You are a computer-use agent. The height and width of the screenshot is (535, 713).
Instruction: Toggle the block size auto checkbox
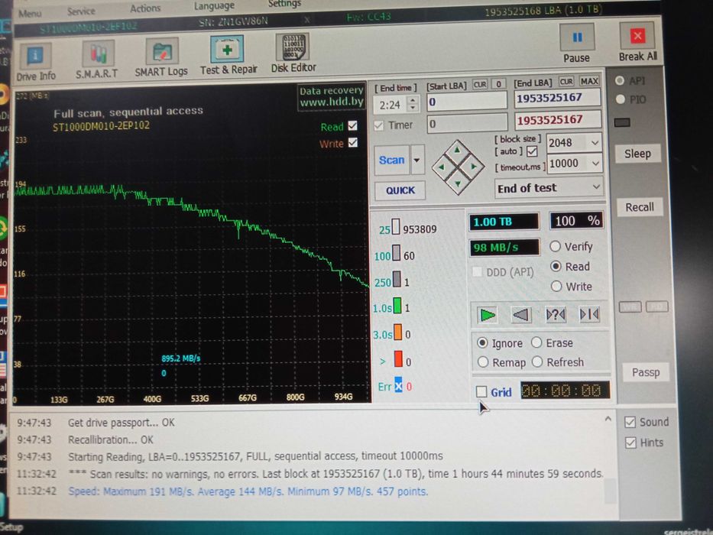[x=532, y=151]
